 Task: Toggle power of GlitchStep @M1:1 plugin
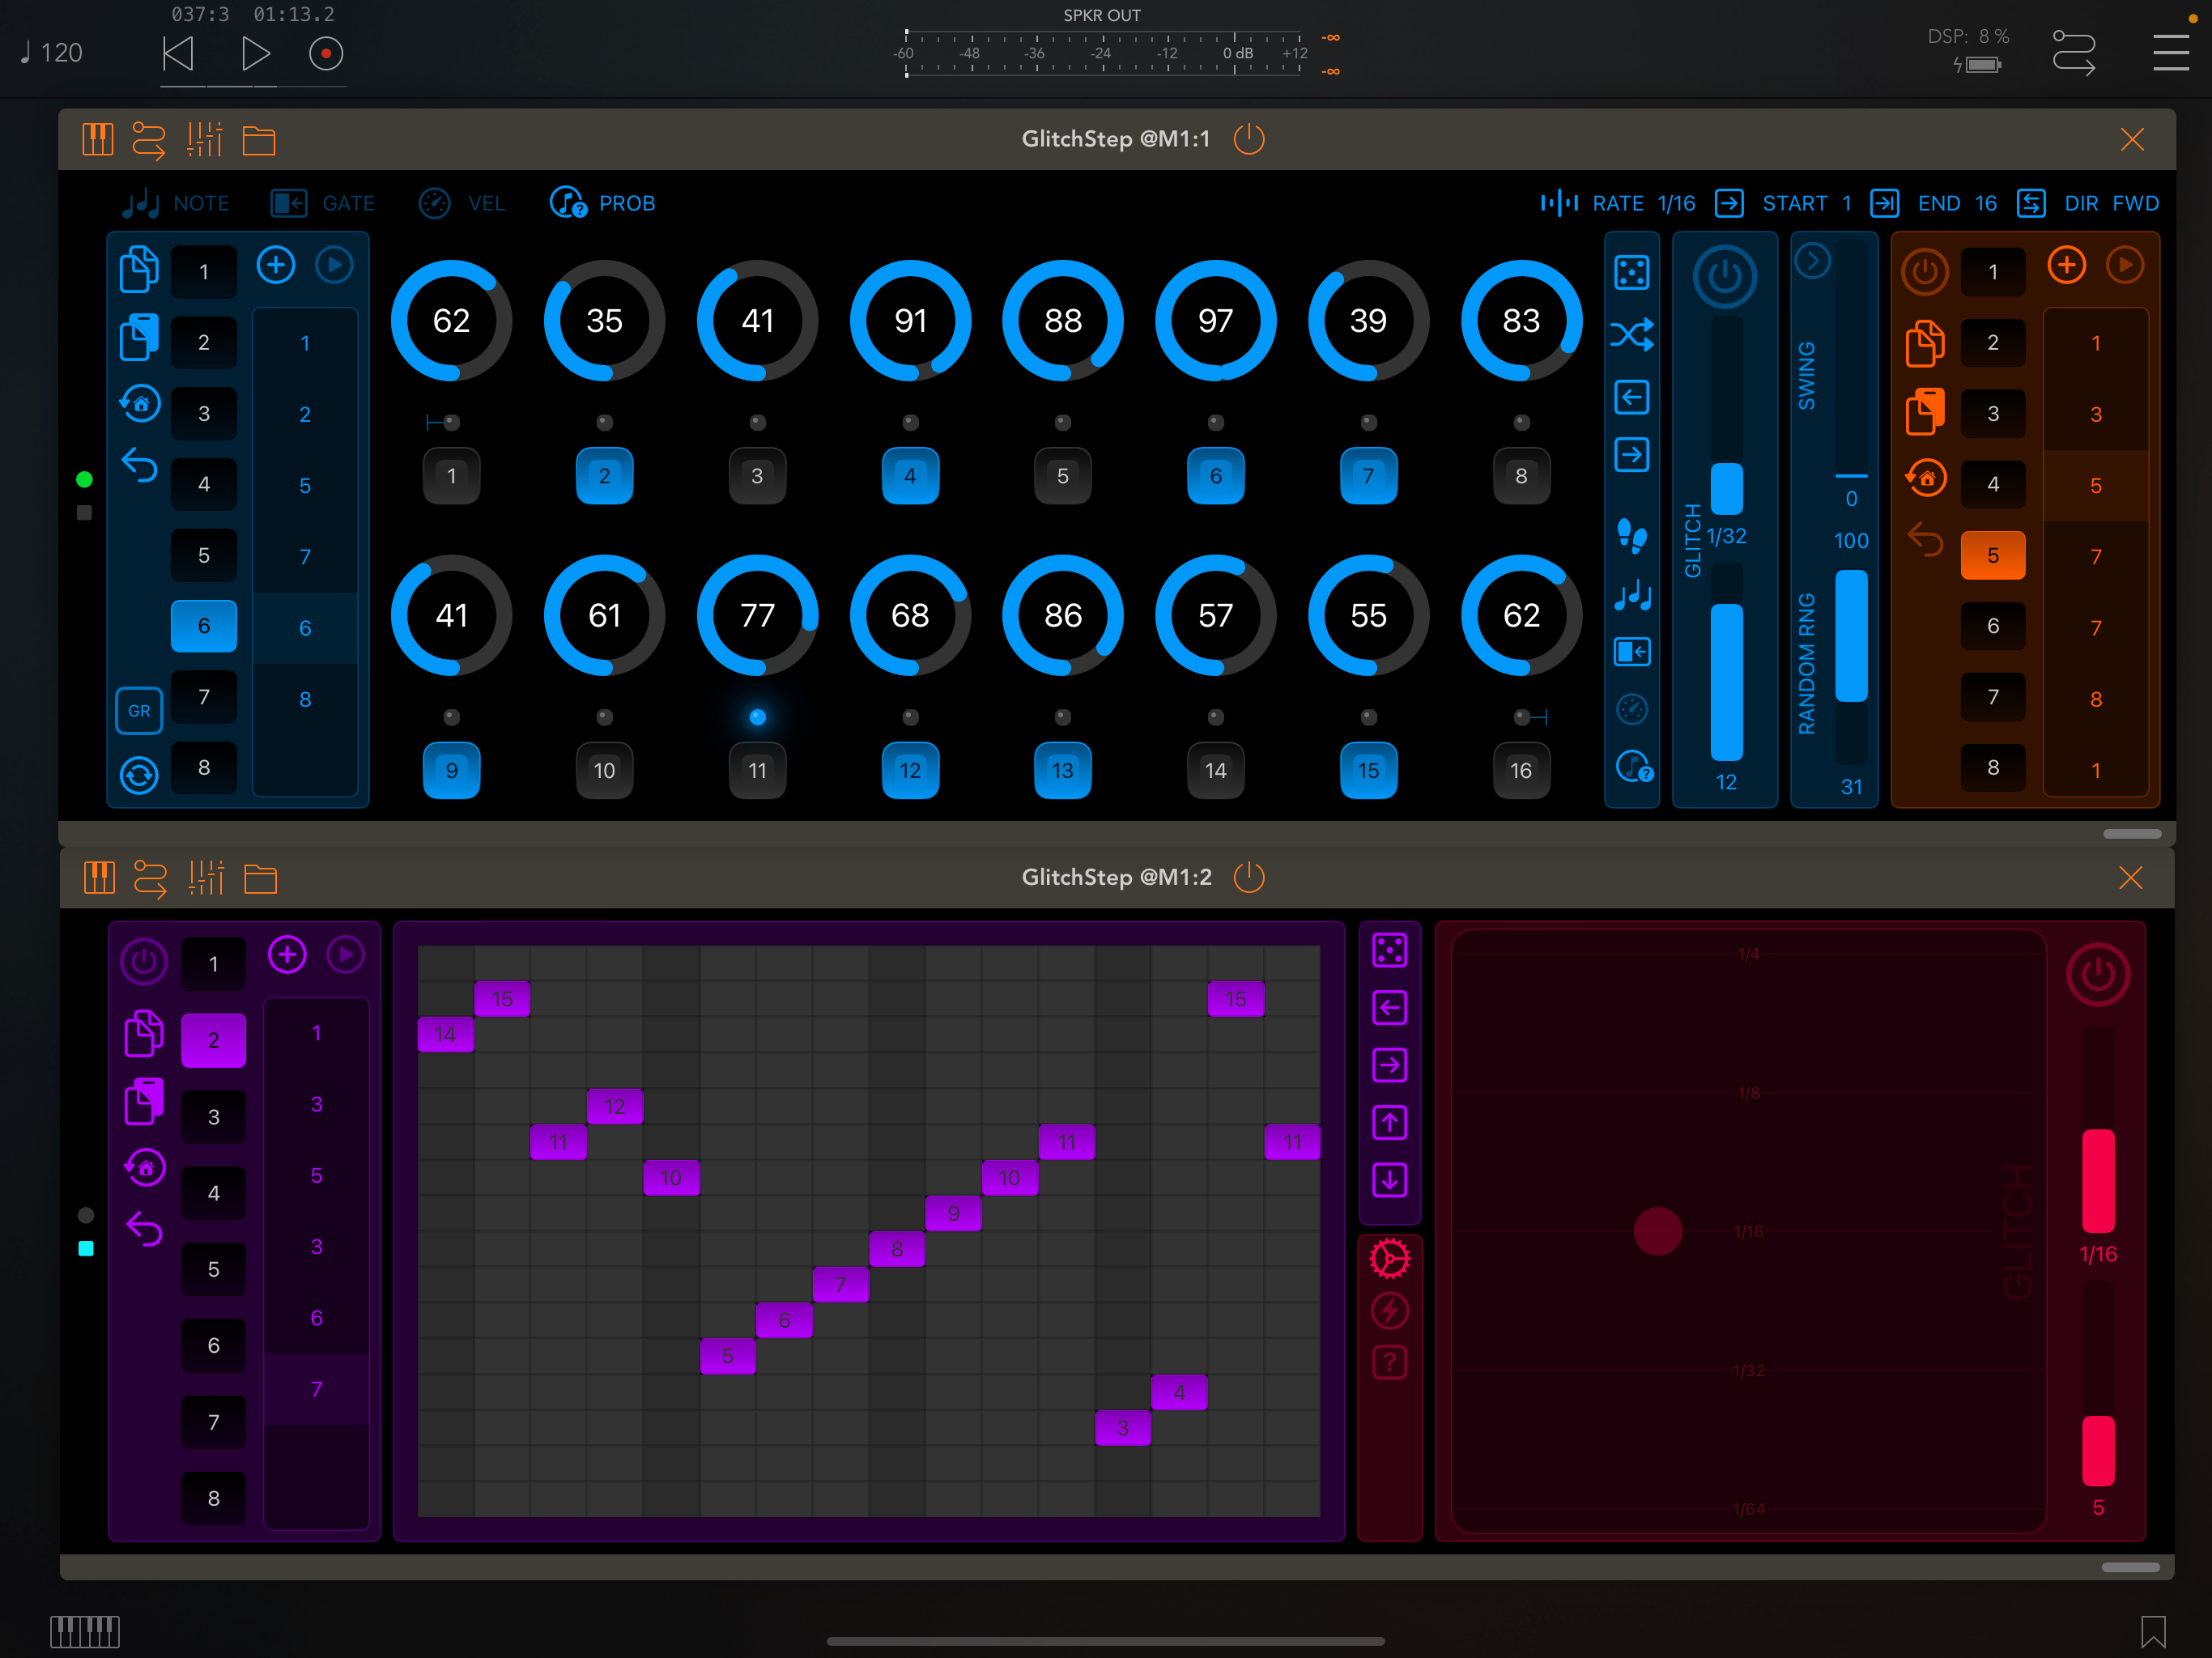click(x=1249, y=139)
